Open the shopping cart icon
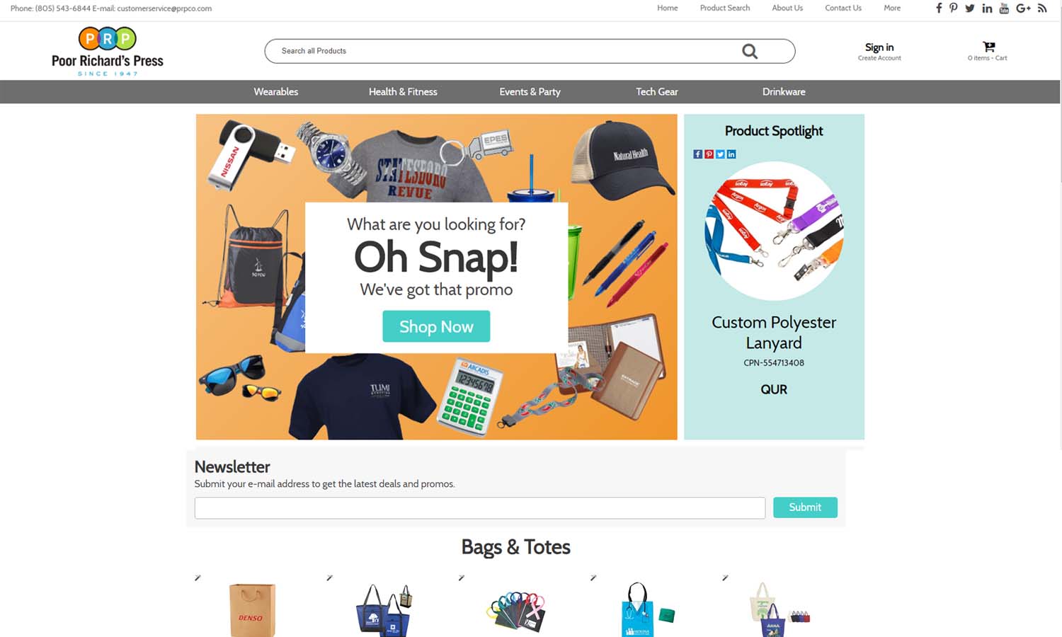 point(989,47)
